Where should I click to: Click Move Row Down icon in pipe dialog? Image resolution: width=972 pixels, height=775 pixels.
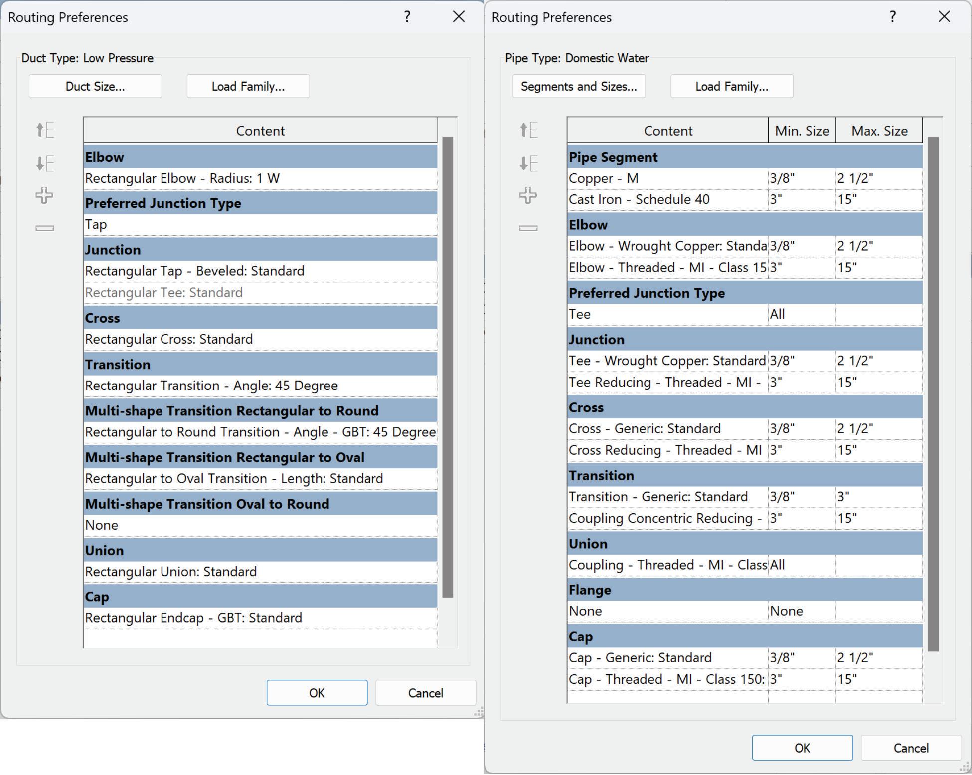click(528, 163)
